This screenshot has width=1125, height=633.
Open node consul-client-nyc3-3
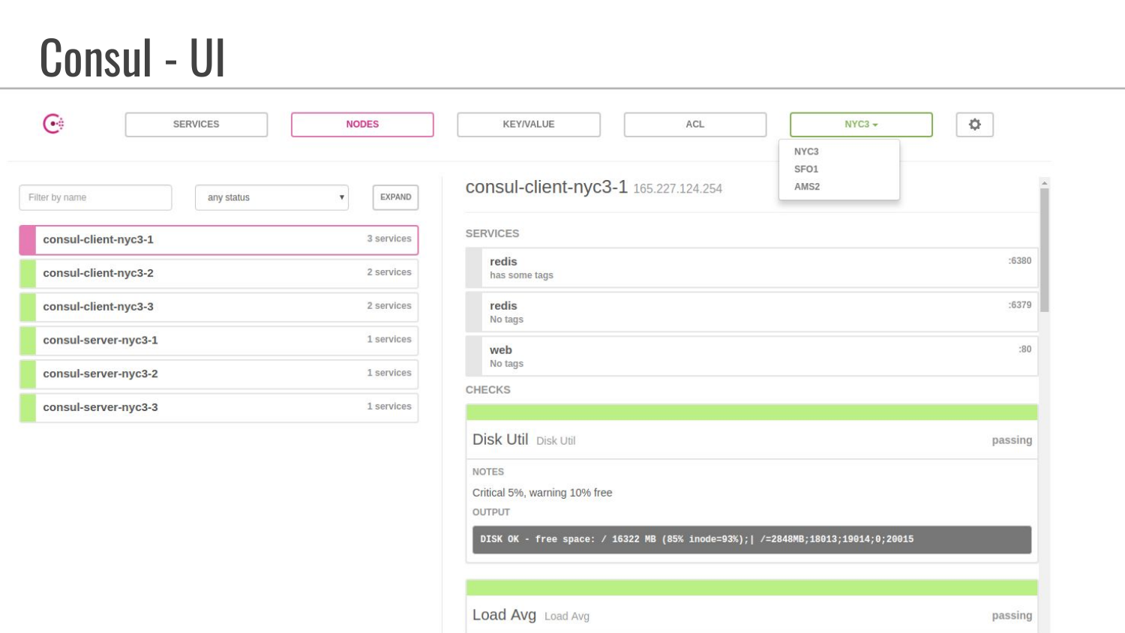click(219, 307)
